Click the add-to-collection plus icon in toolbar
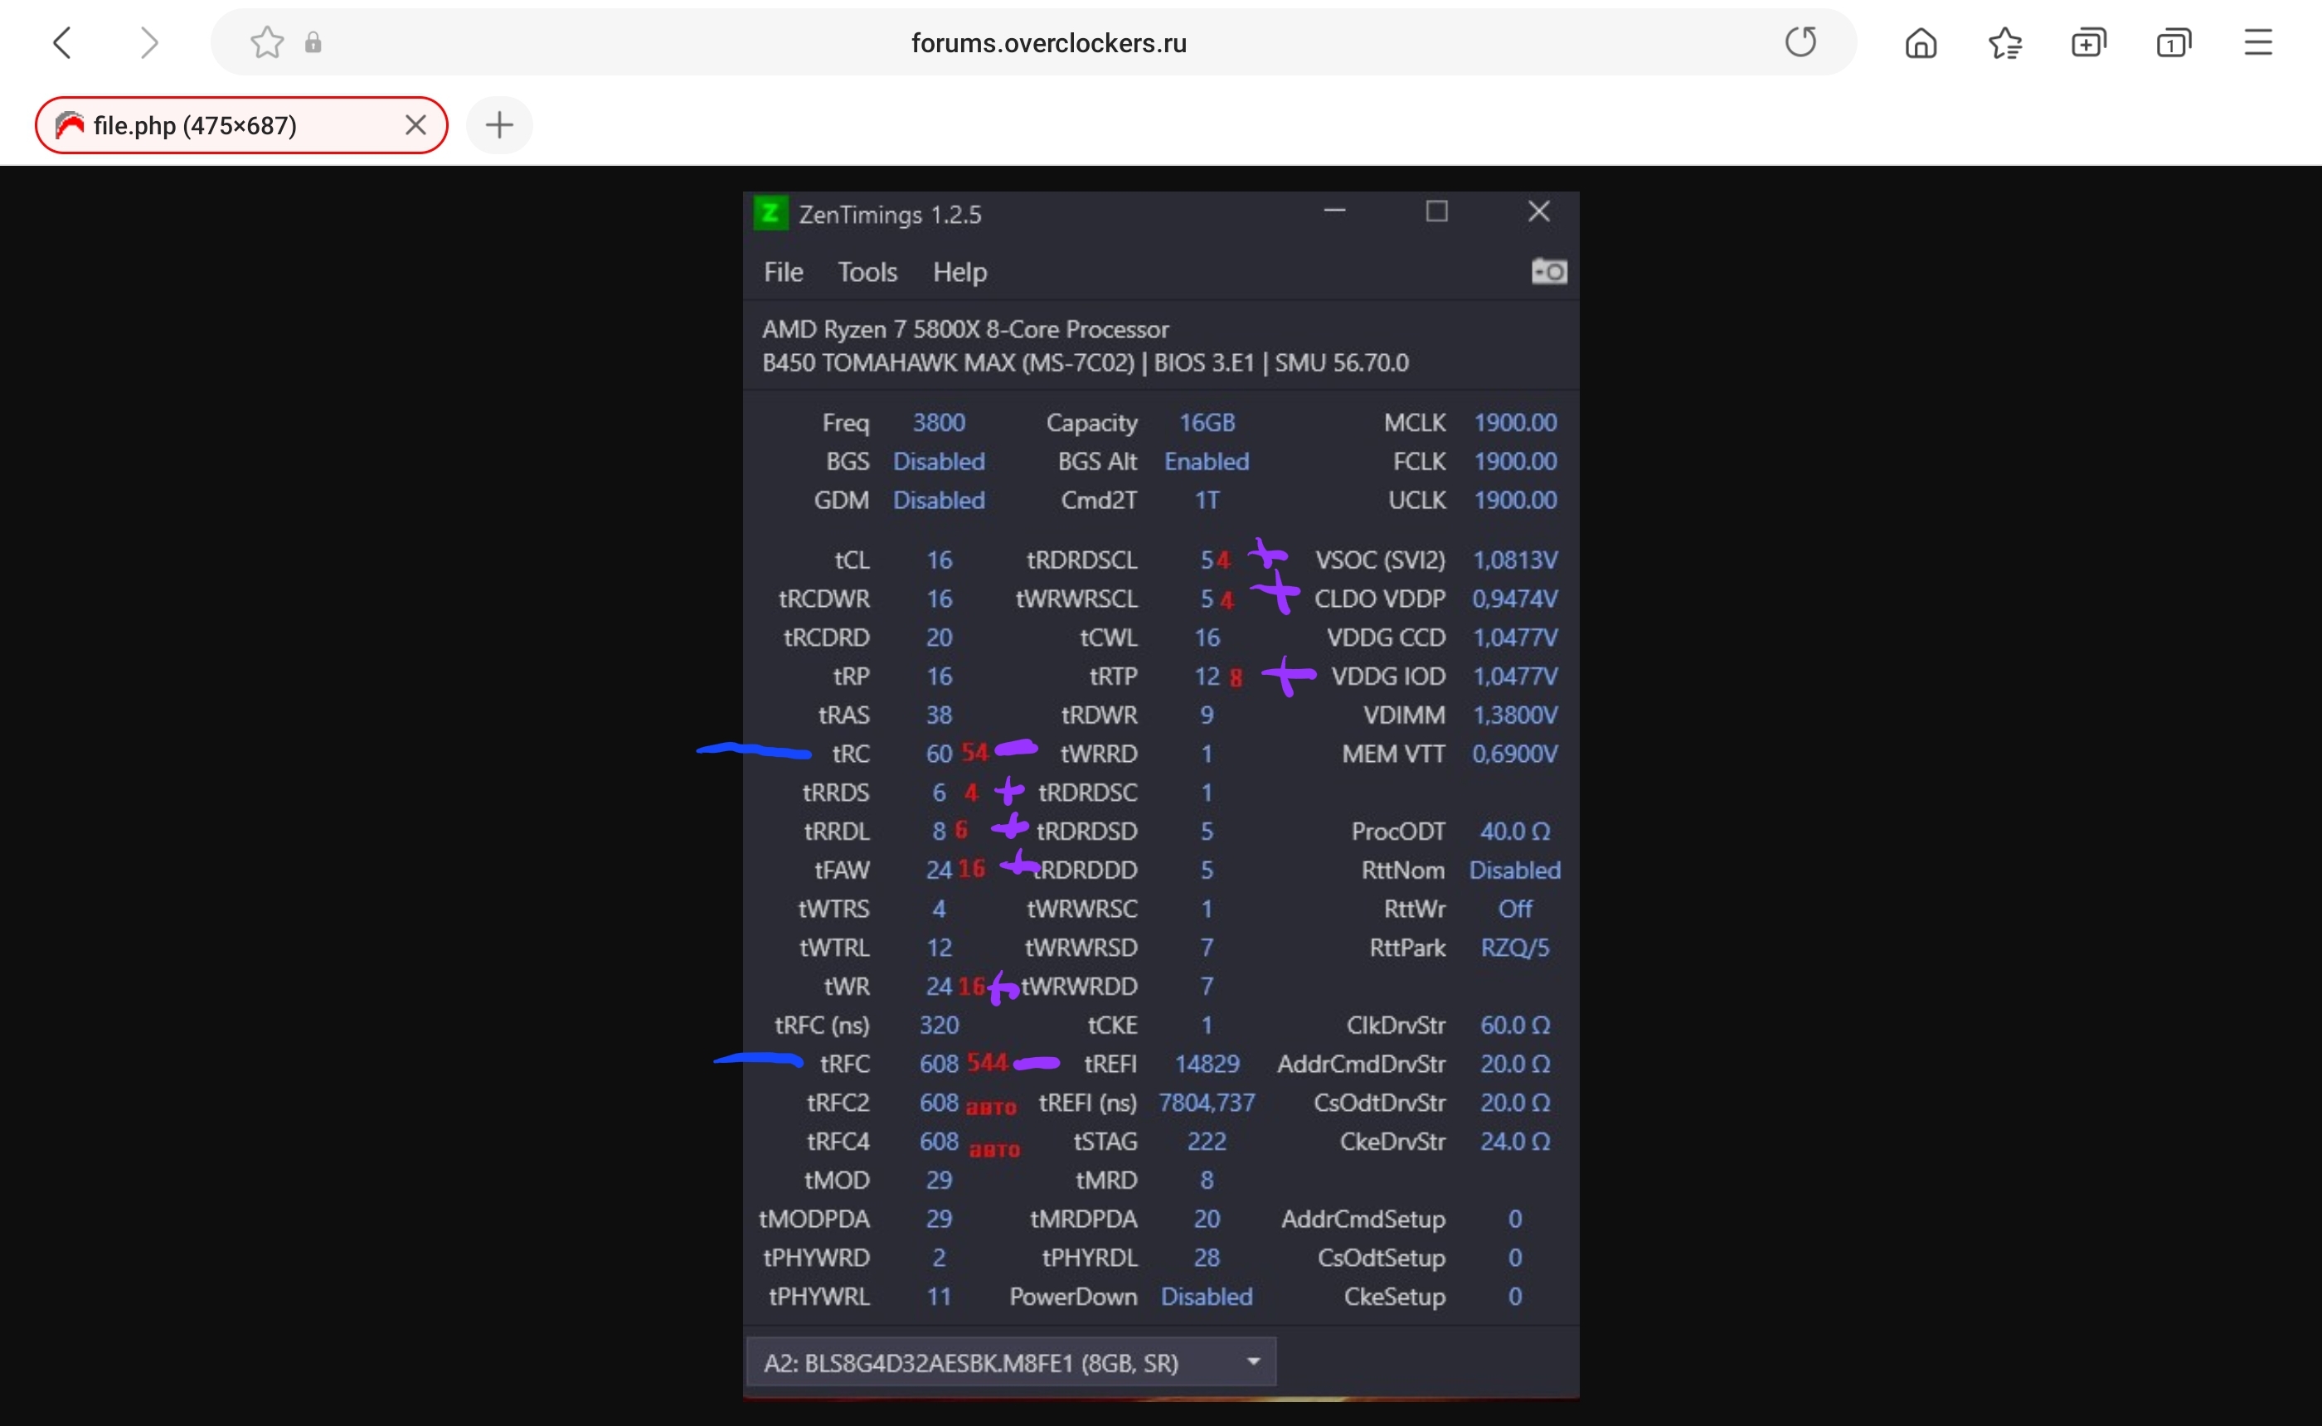 click(2088, 42)
